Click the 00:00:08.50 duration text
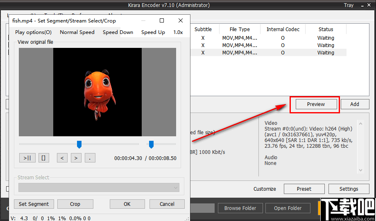376x221 pixels. (163, 158)
